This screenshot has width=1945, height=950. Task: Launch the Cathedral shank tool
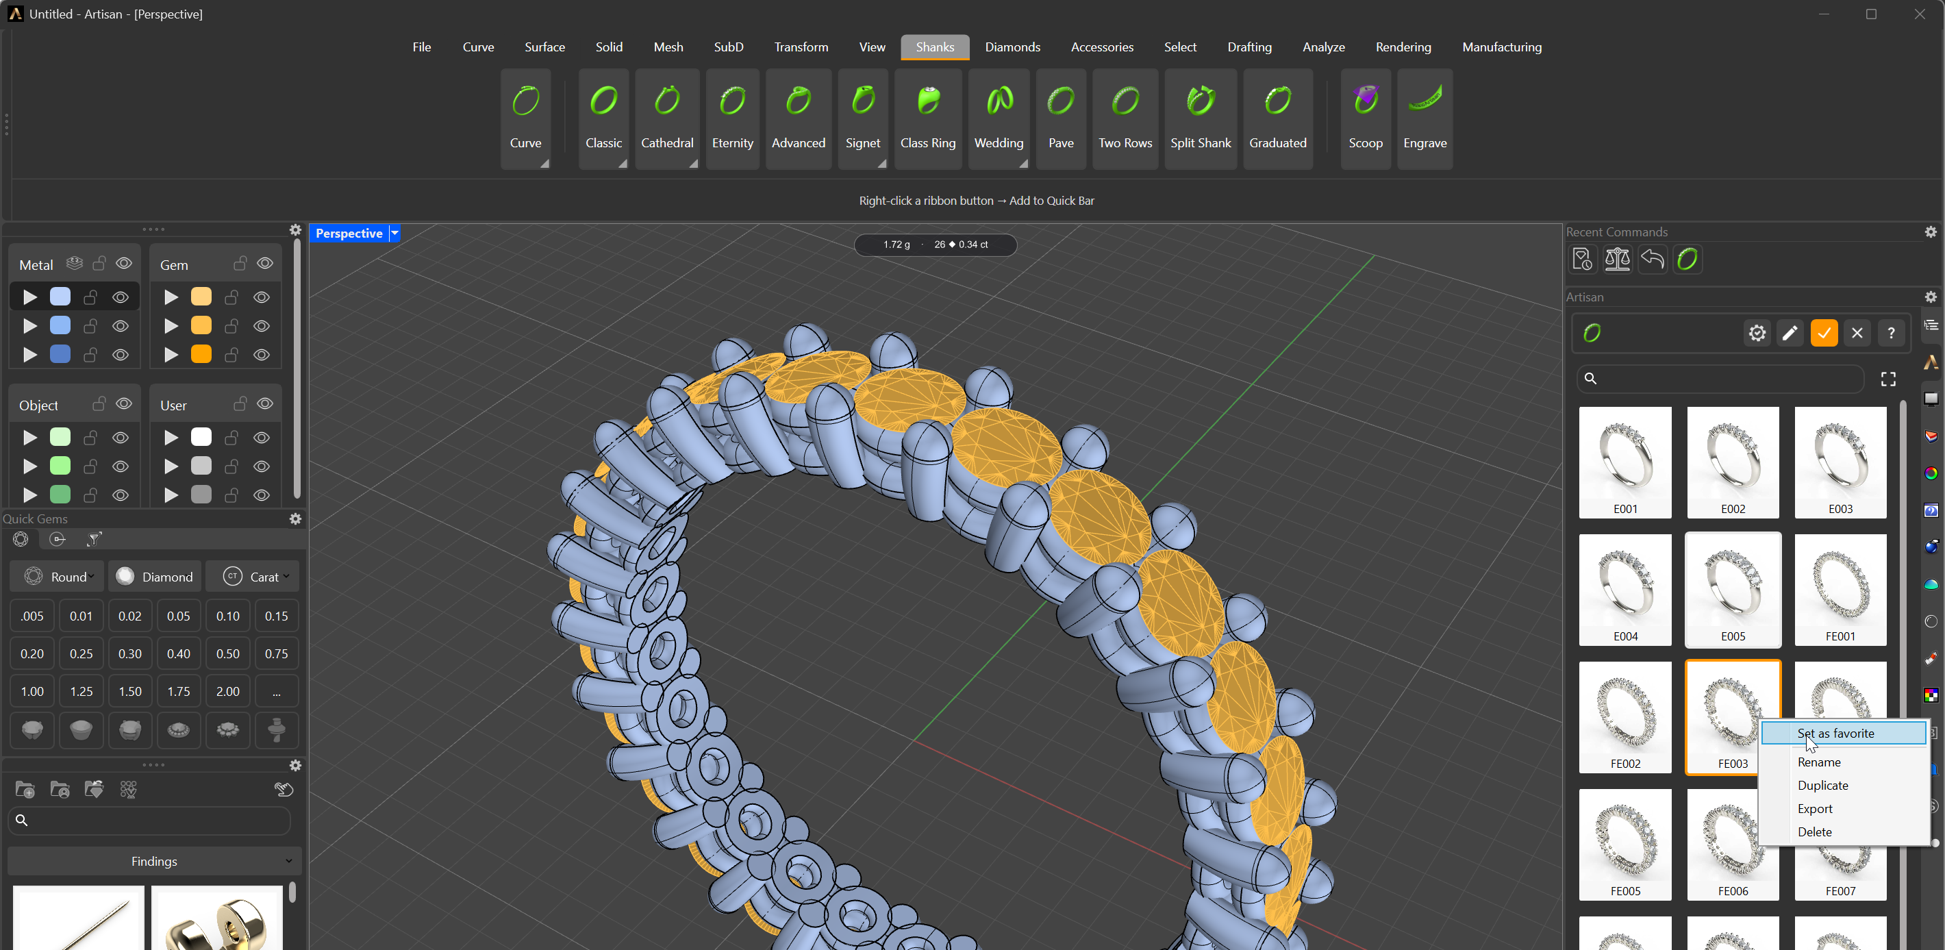click(x=668, y=118)
